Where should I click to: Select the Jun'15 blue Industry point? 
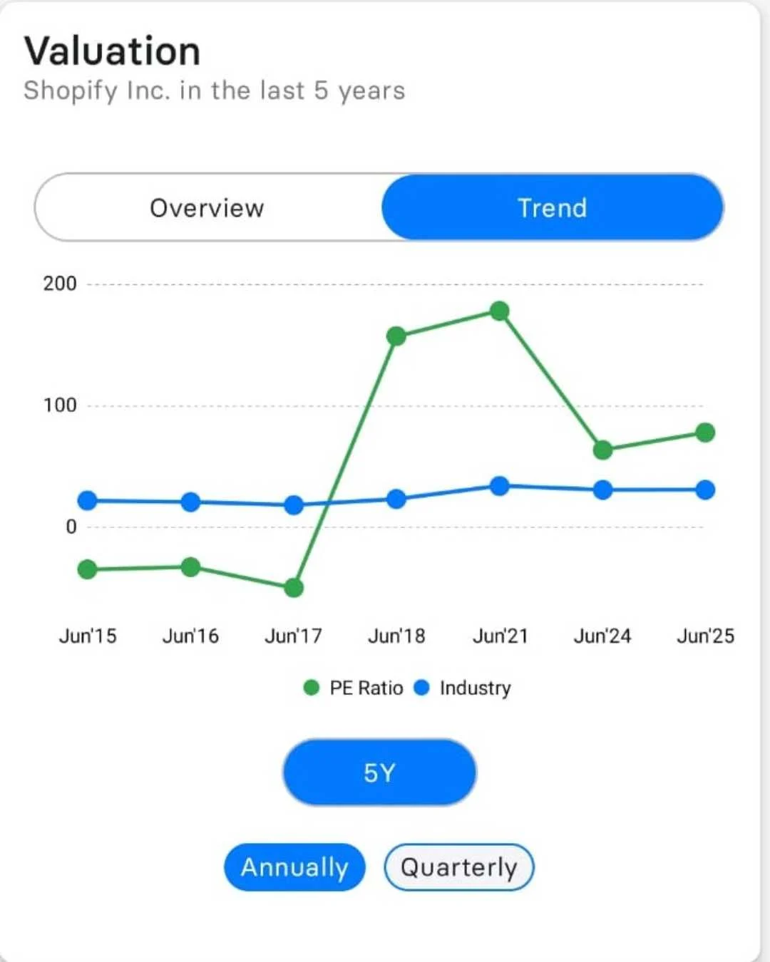[88, 501]
